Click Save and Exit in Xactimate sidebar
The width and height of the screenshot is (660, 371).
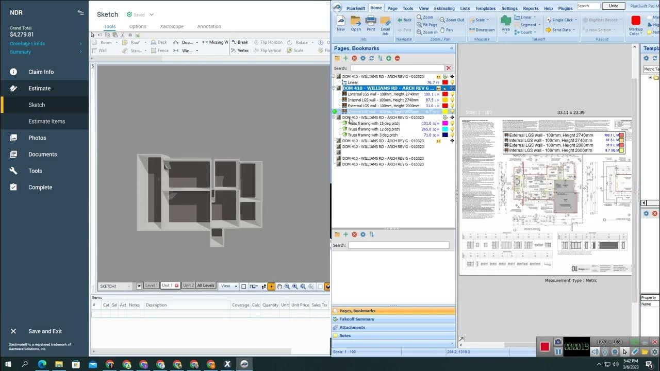pyautogui.click(x=45, y=331)
